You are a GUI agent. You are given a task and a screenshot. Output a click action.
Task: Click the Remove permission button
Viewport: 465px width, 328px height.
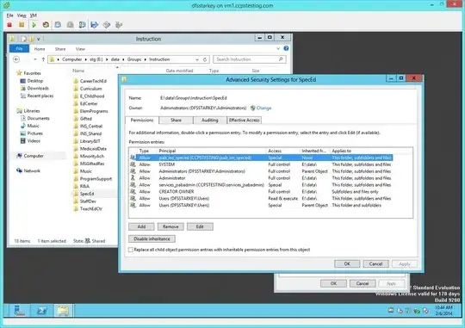click(170, 226)
